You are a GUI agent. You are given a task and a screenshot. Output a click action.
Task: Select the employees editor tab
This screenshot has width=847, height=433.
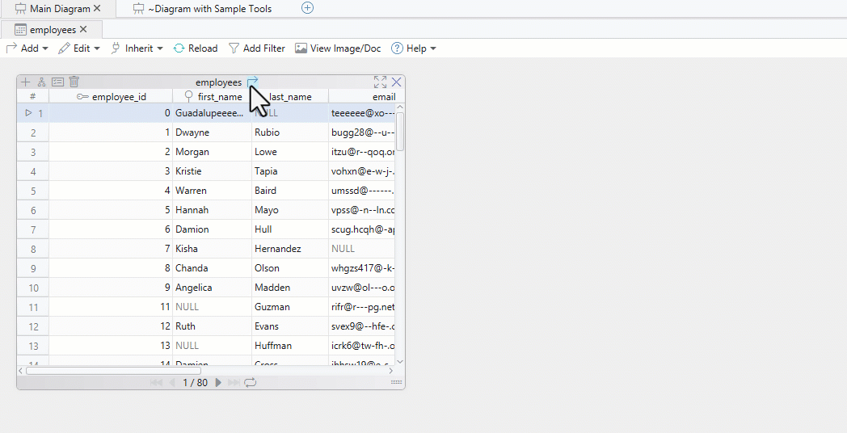(45, 30)
